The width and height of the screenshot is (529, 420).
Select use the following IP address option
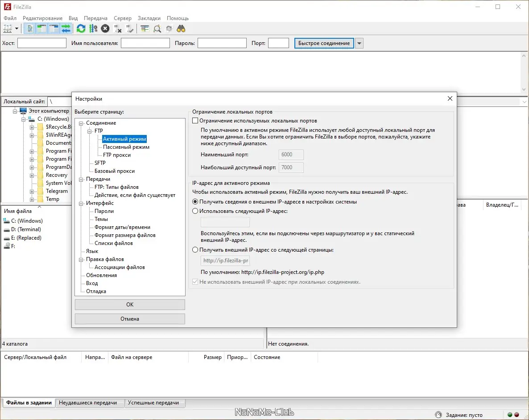[195, 211]
